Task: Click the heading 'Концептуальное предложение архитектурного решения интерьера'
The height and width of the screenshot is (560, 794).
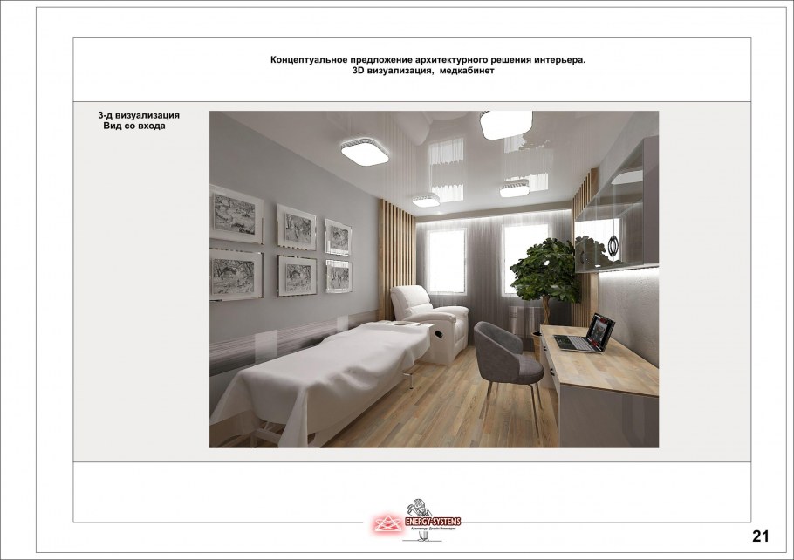Action: pos(428,60)
